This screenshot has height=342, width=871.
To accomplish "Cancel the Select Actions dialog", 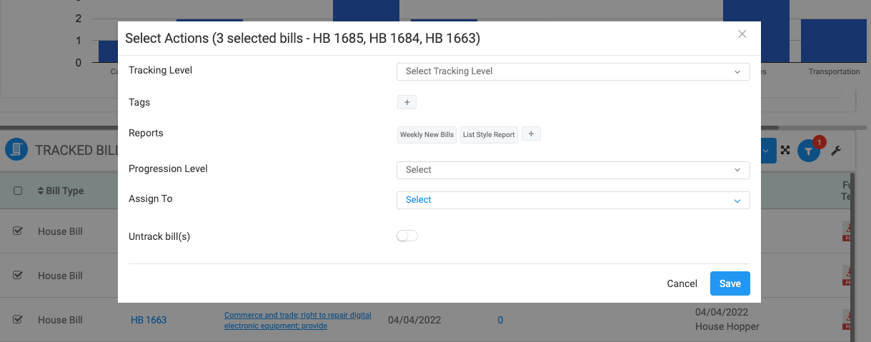I will (682, 283).
